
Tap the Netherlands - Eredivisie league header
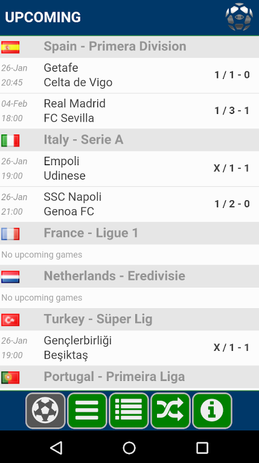coord(129,276)
